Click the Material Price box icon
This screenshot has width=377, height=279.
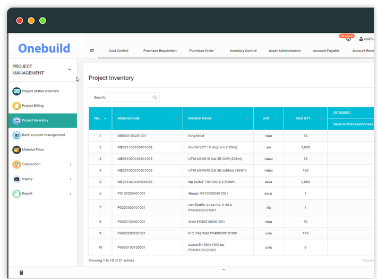(x=16, y=150)
